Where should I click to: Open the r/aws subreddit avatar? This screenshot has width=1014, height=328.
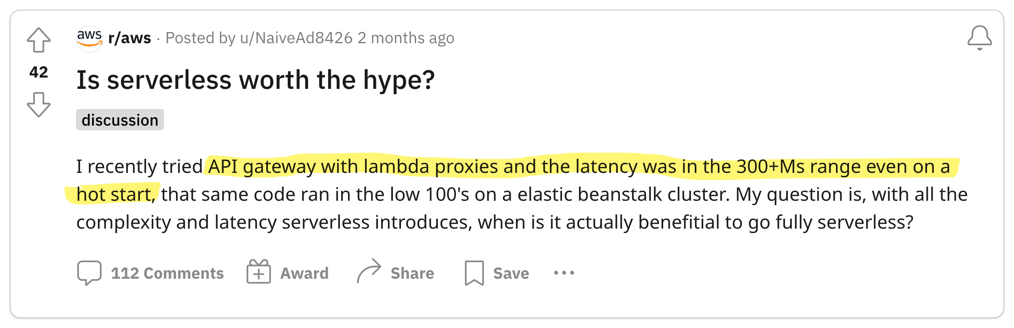[89, 38]
